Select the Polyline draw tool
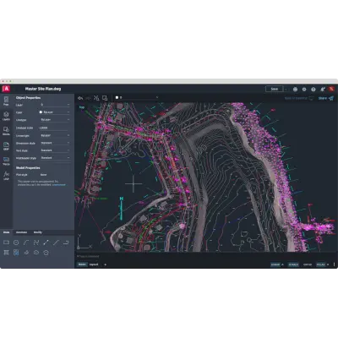Image resolution: width=338 pixels, height=338 pixels. (36, 243)
